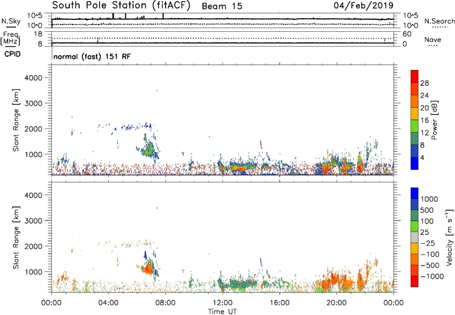Click the '-1000' tick on velocity color bar

click(432, 276)
